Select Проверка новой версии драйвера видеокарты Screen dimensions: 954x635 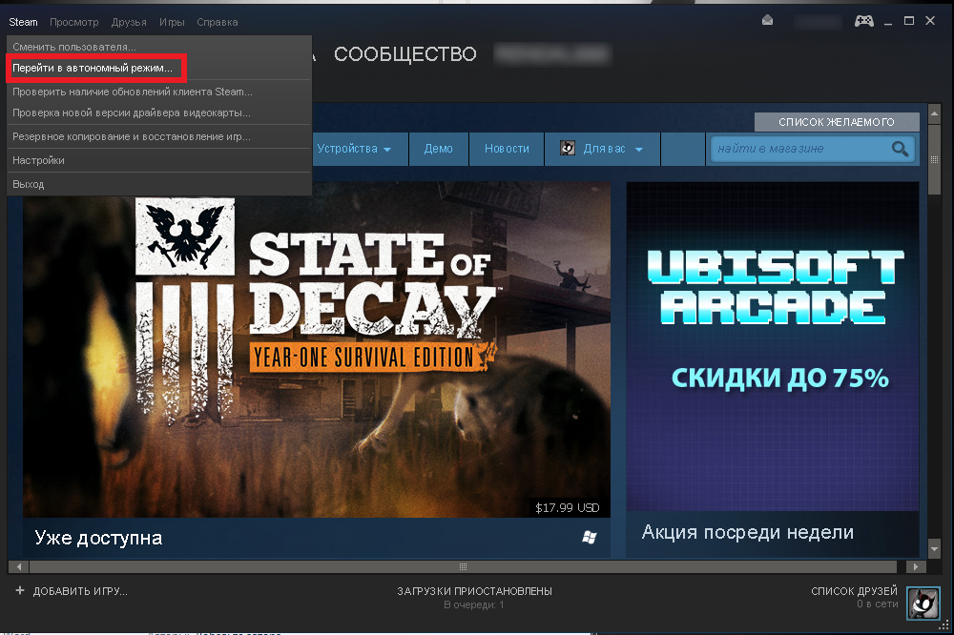click(x=158, y=113)
